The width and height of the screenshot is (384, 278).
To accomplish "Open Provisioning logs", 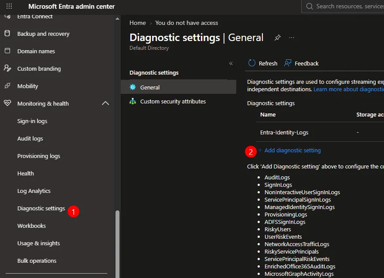I will pos(39,156).
